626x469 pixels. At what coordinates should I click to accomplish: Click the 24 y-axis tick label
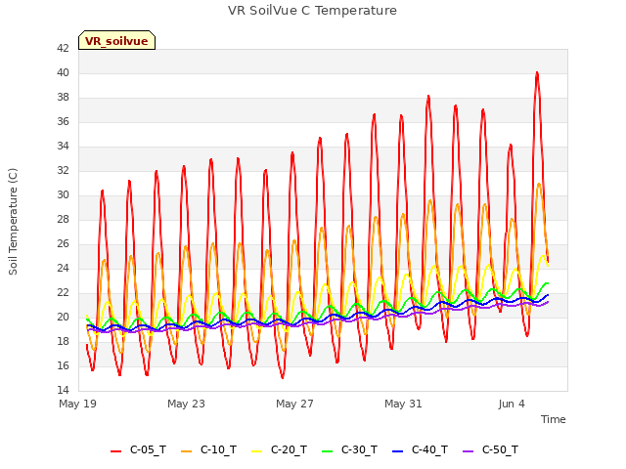(63, 268)
